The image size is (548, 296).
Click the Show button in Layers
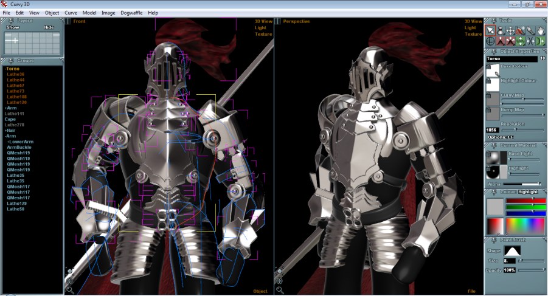pos(13,27)
